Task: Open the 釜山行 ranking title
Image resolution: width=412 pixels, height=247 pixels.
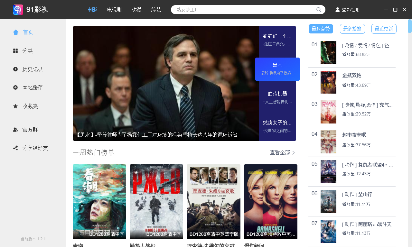Action: click(357, 194)
